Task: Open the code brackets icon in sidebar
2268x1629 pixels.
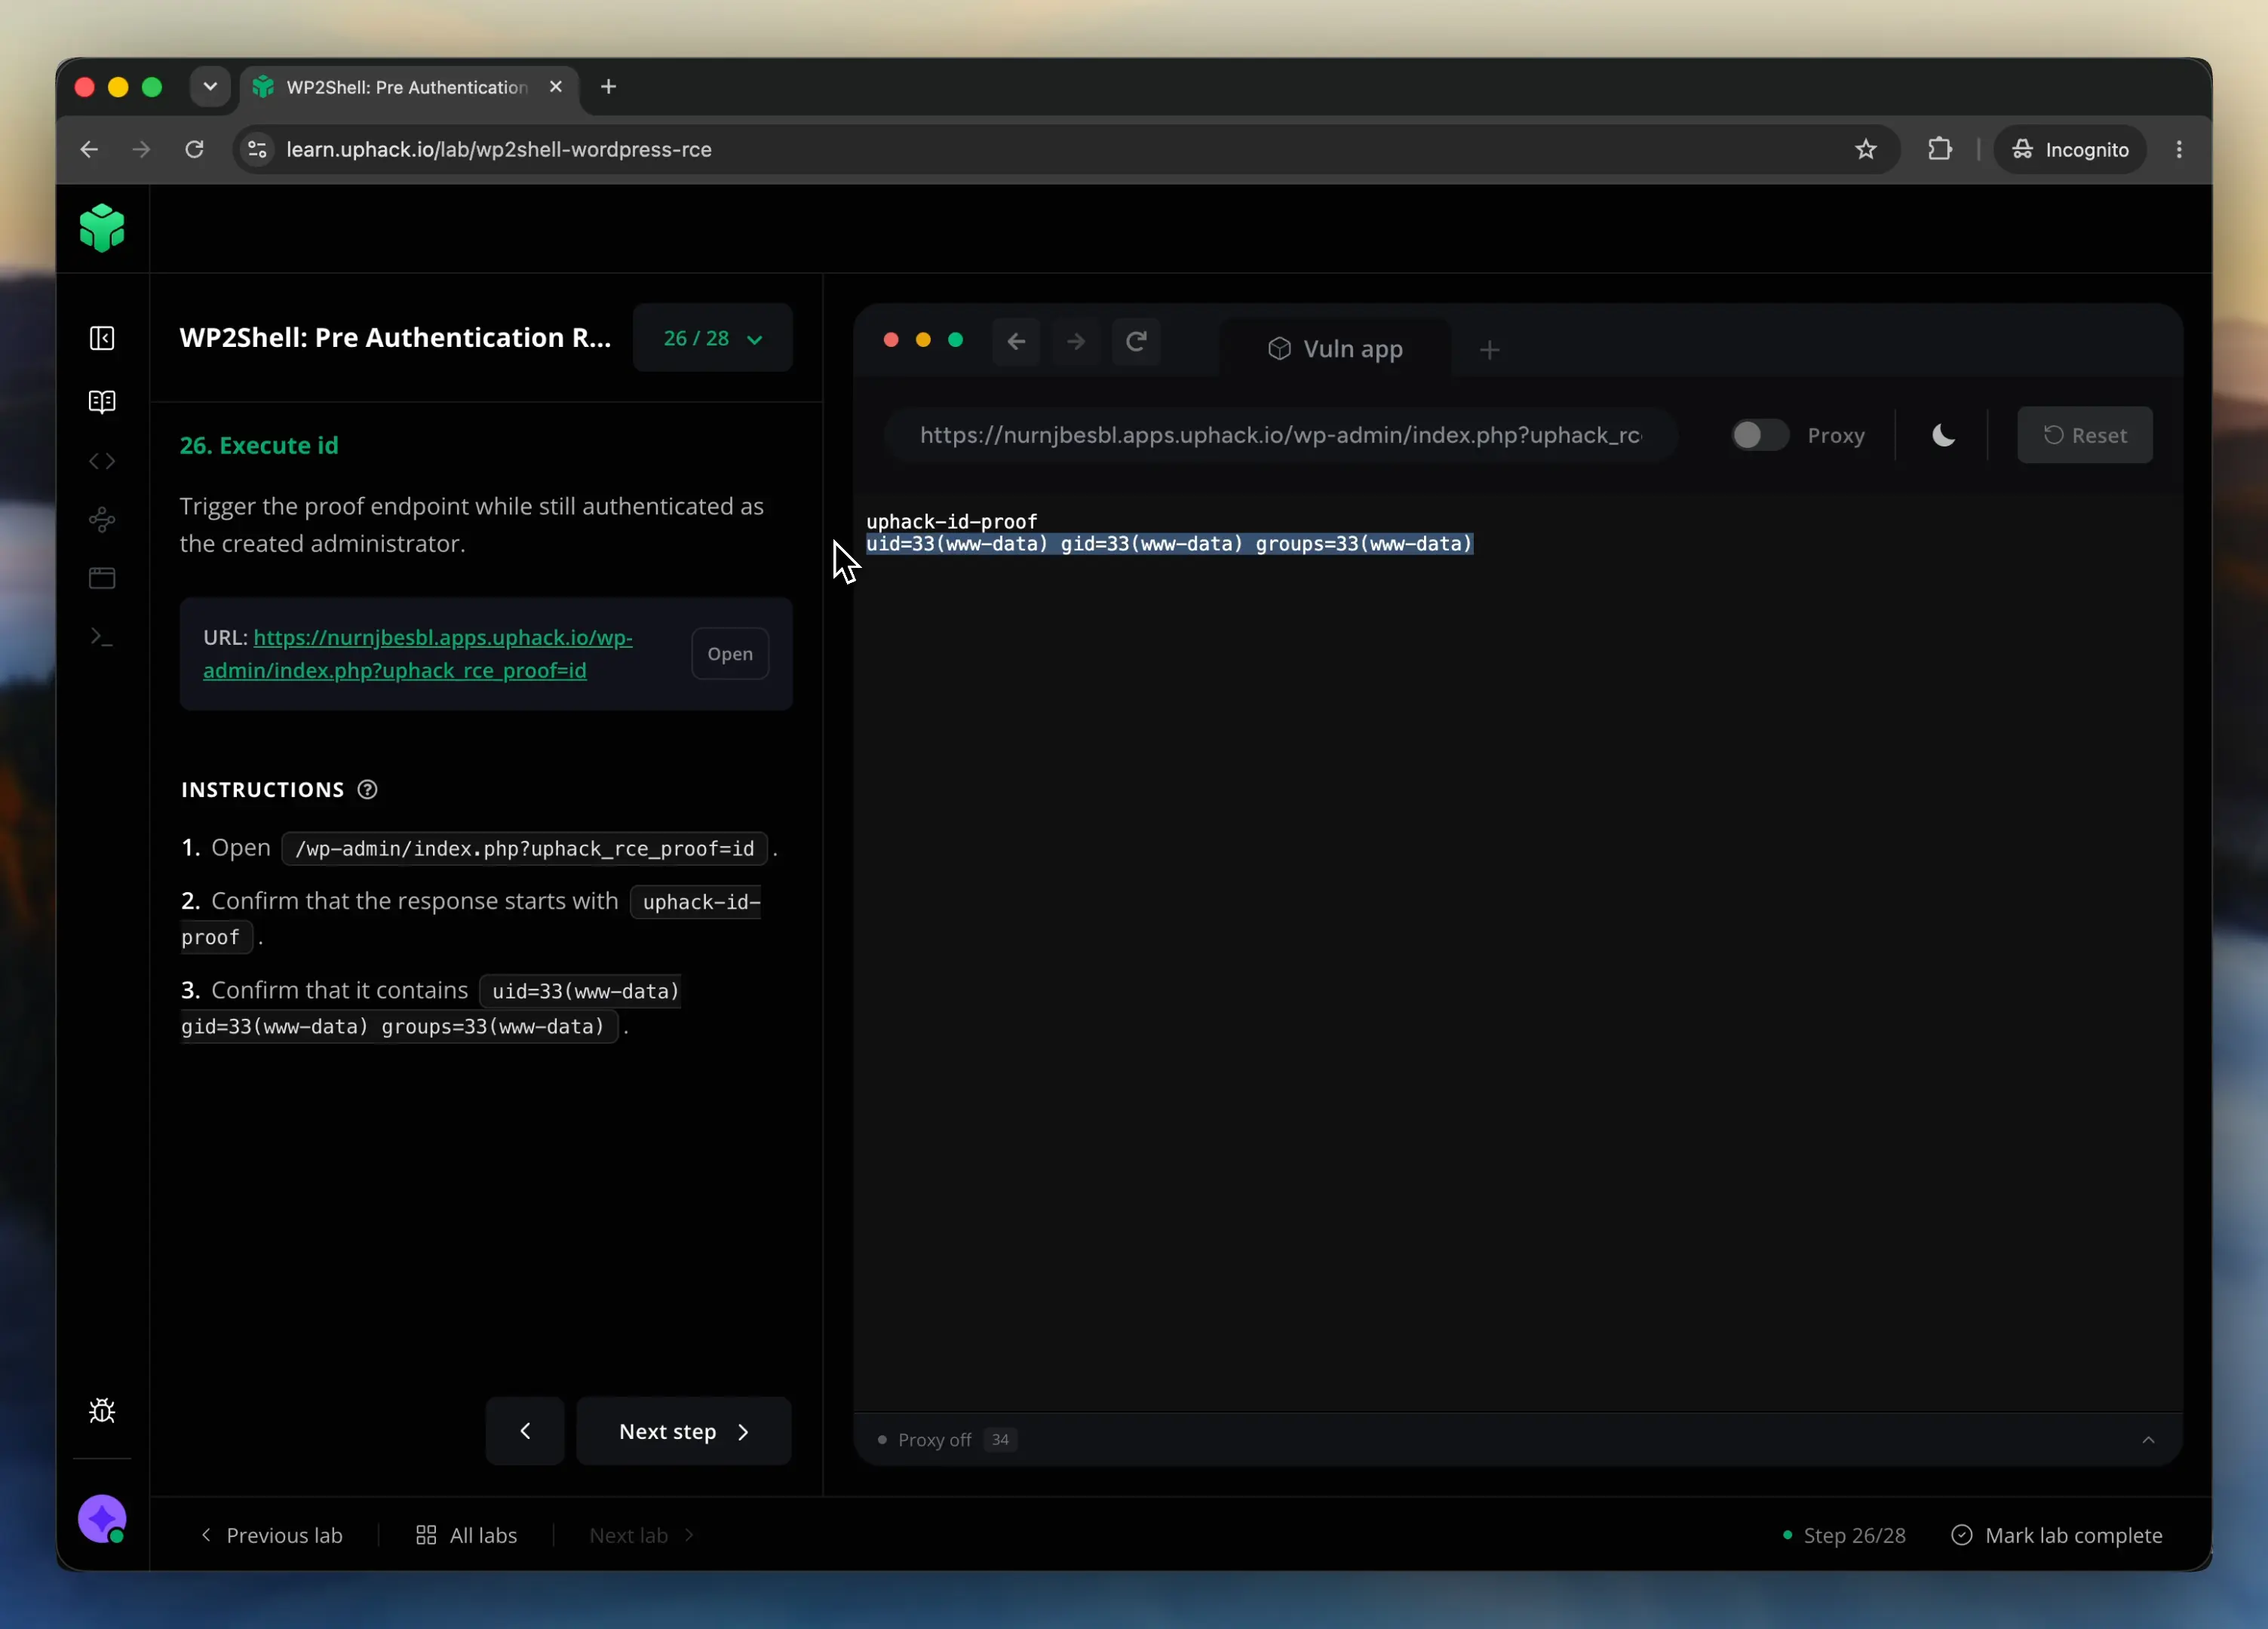Action: (x=102, y=461)
